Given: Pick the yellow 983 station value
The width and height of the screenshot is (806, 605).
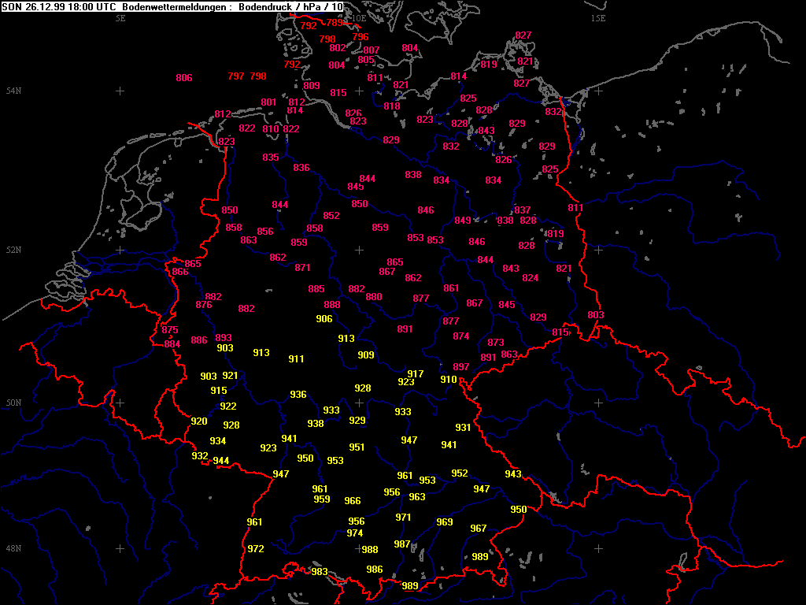Looking at the screenshot, I should (320, 572).
